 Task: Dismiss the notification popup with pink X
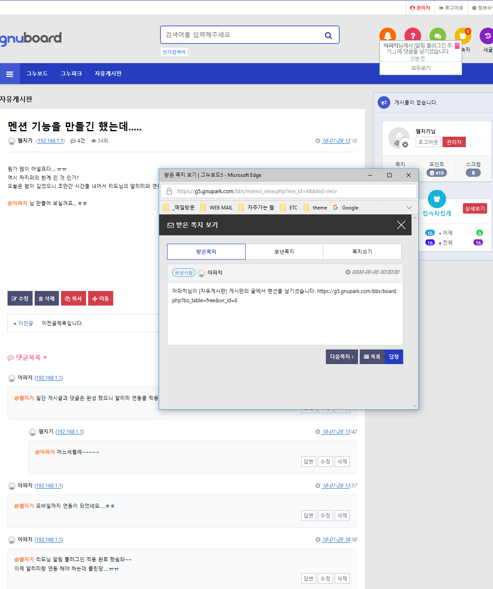pyautogui.click(x=457, y=45)
